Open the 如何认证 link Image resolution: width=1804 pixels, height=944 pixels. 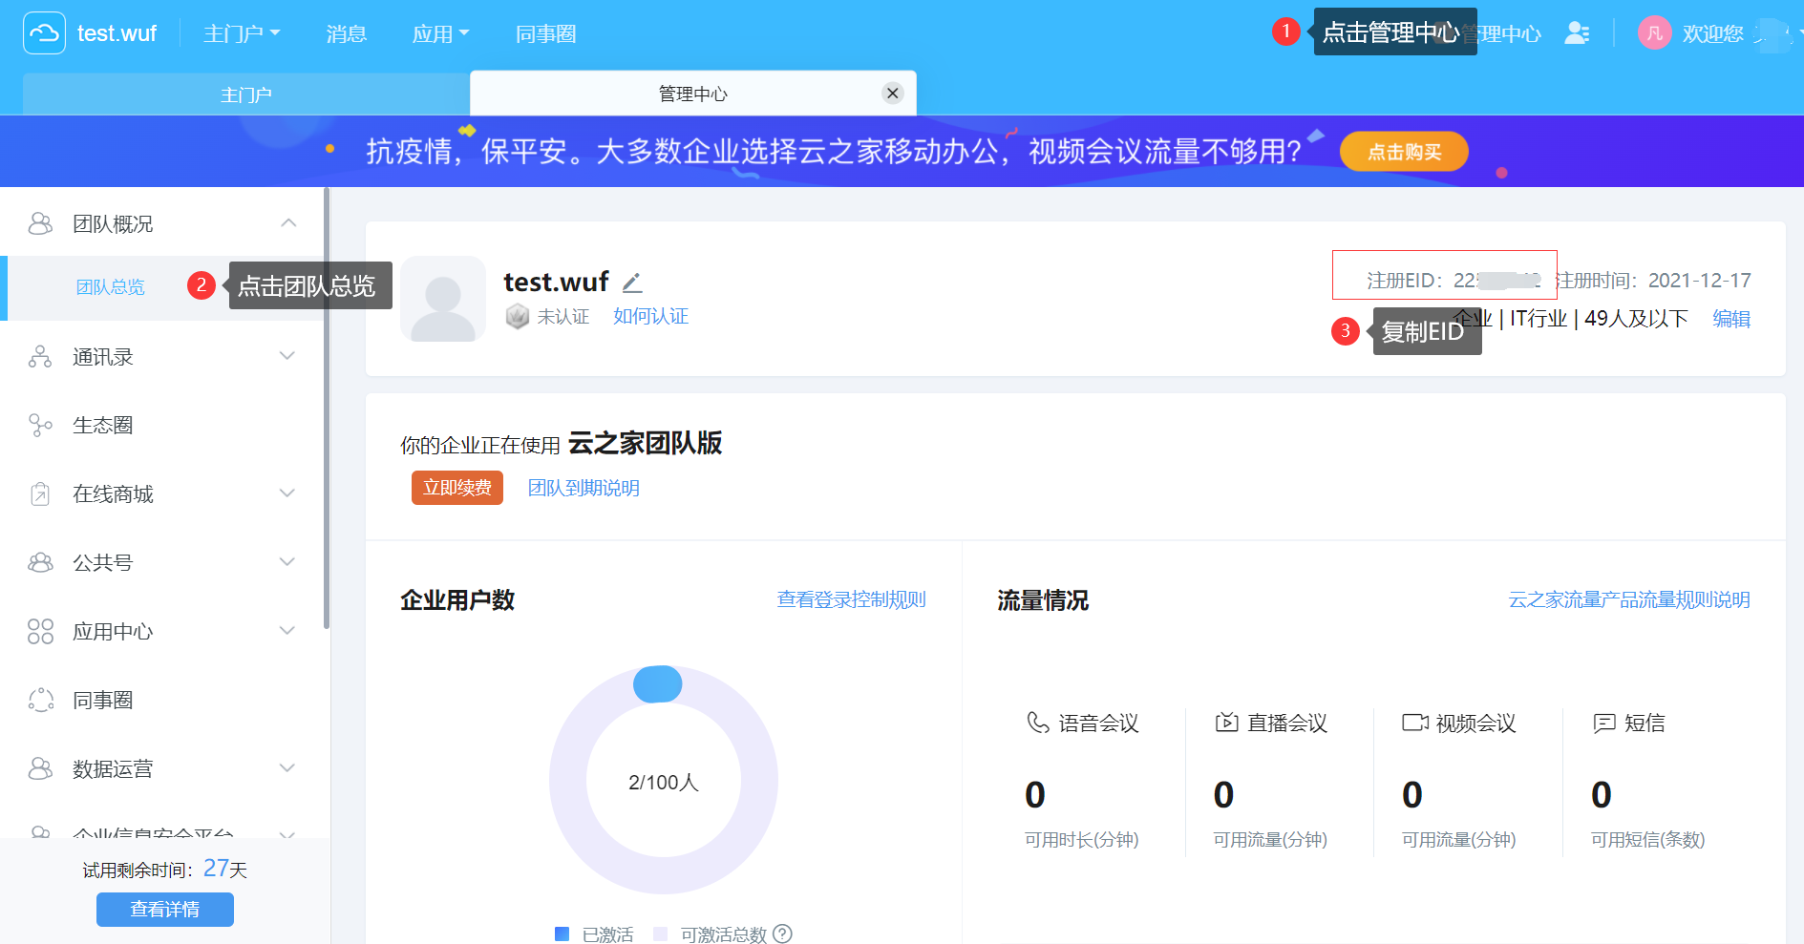[x=650, y=316]
